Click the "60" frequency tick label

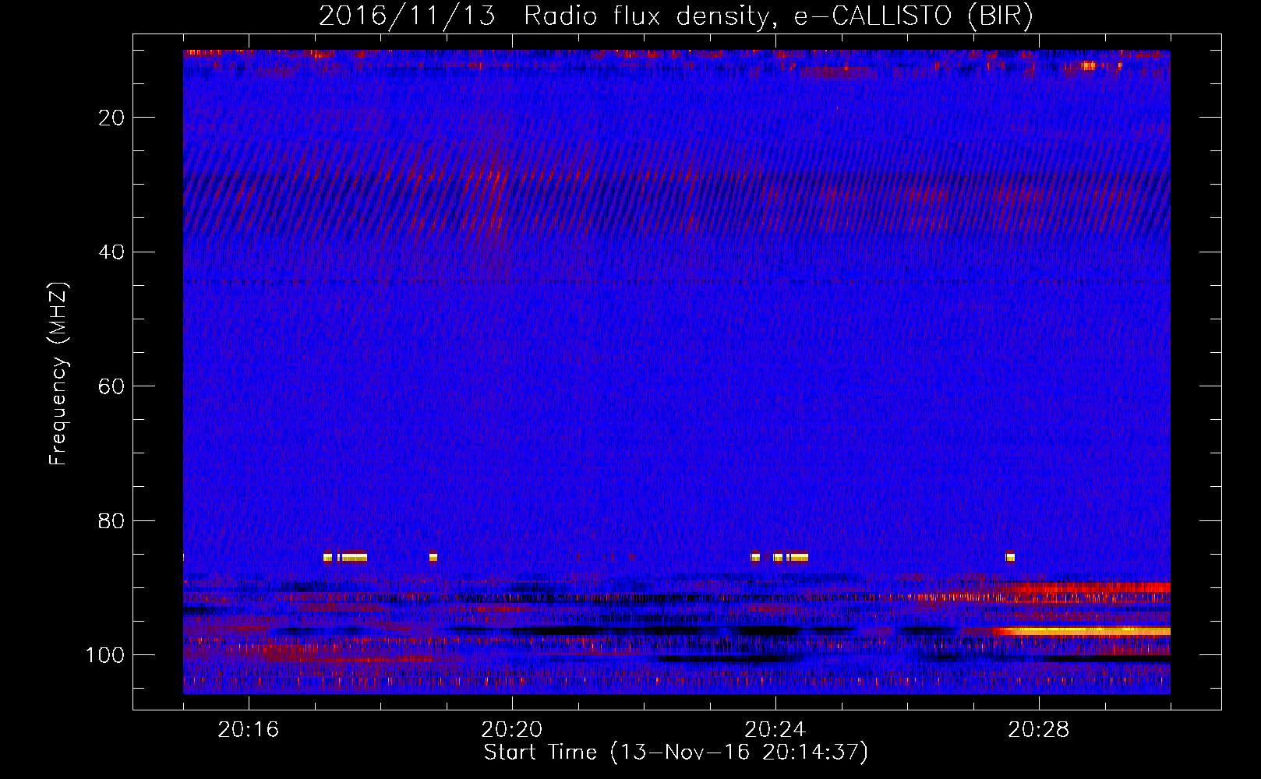[x=112, y=386]
